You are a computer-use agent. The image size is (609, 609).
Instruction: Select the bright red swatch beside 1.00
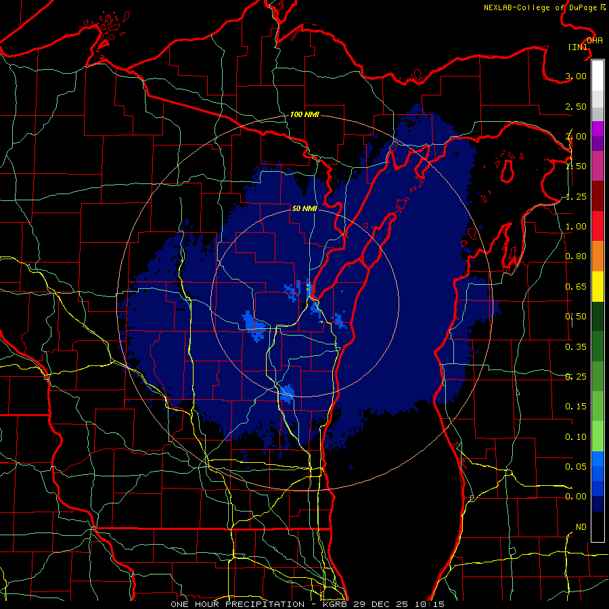point(597,227)
